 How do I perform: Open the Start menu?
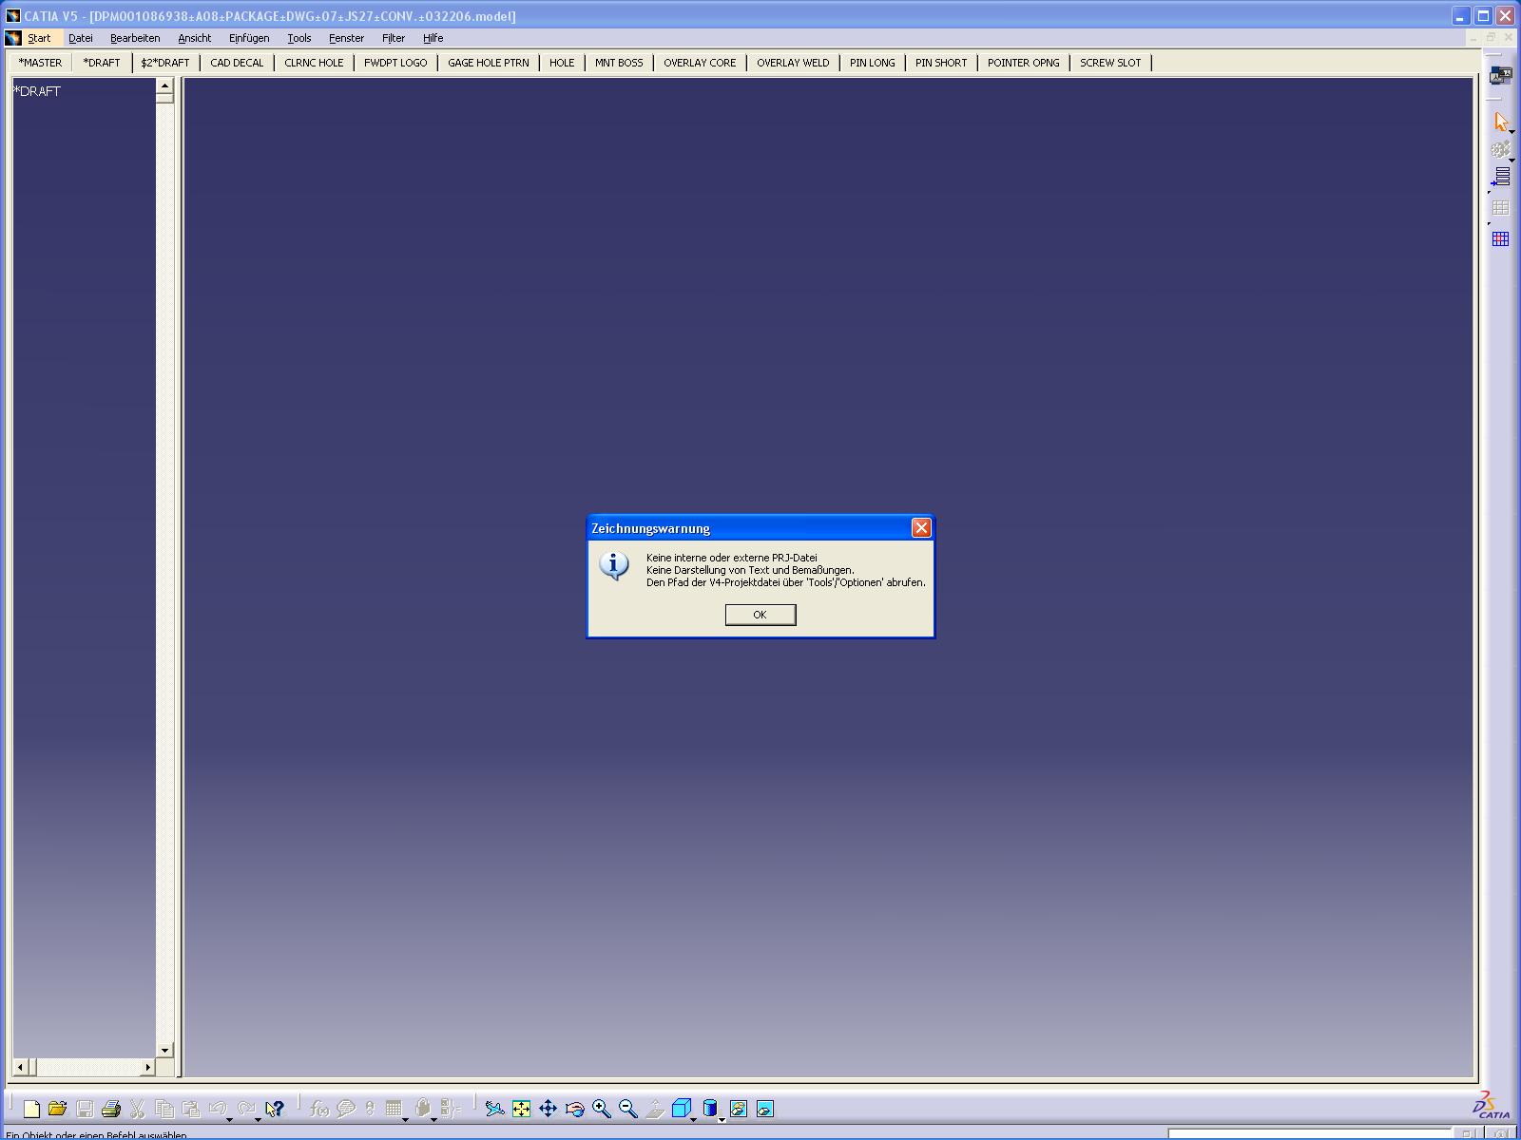tap(39, 38)
